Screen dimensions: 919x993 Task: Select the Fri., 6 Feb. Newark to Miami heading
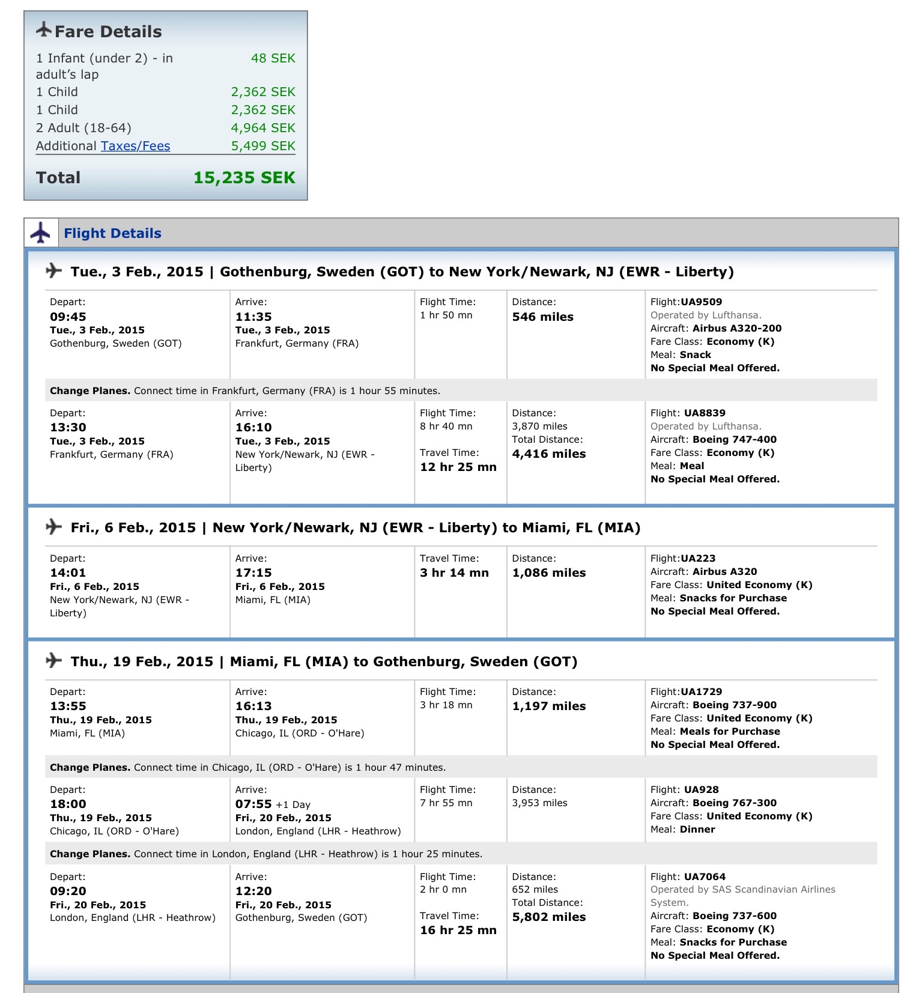356,528
